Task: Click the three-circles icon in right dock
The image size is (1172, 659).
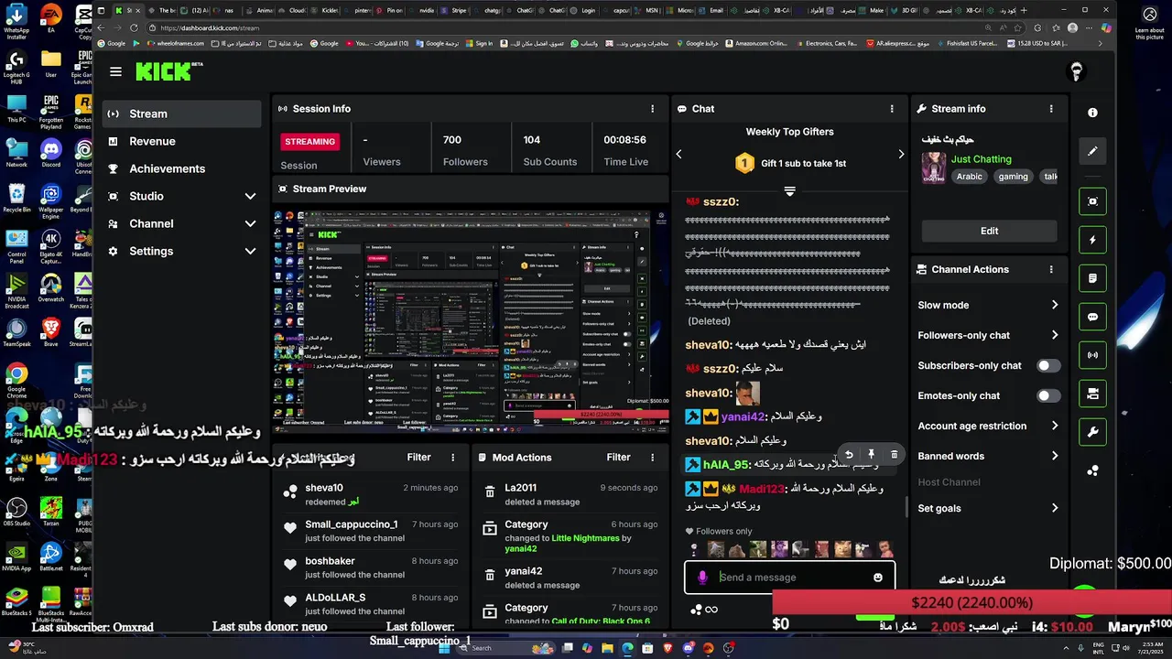Action: pos(1092,470)
